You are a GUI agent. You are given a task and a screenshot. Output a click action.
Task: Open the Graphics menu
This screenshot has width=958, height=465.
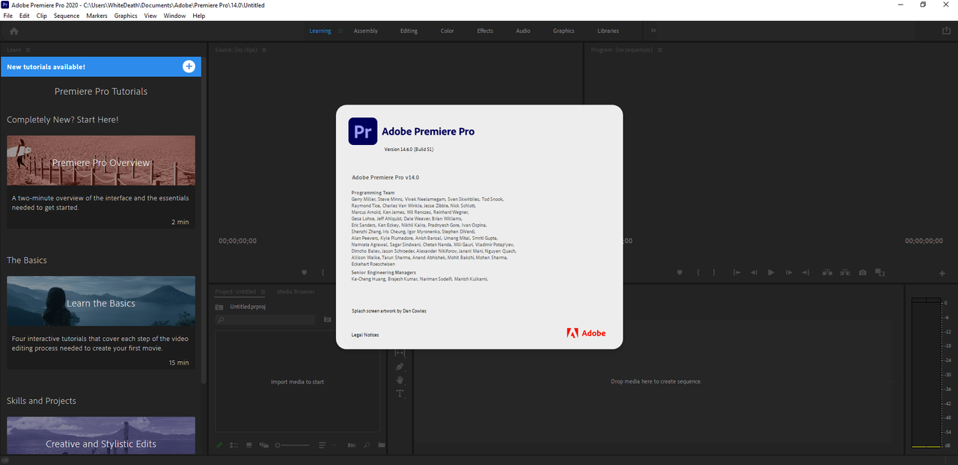(x=126, y=16)
